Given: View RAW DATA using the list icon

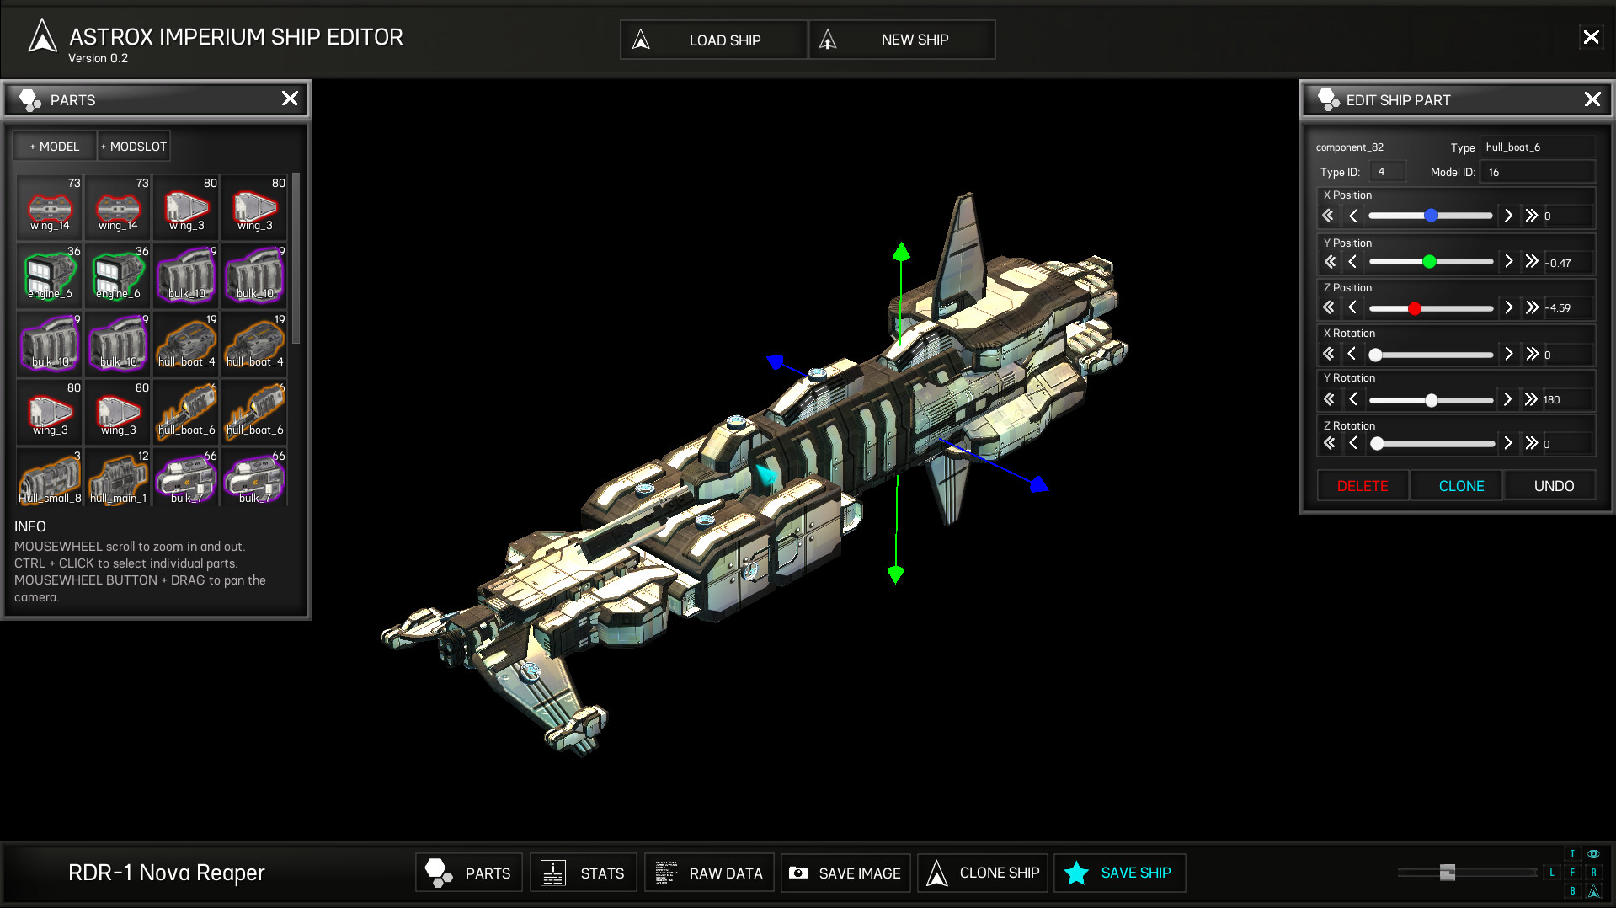Looking at the screenshot, I should tap(666, 873).
